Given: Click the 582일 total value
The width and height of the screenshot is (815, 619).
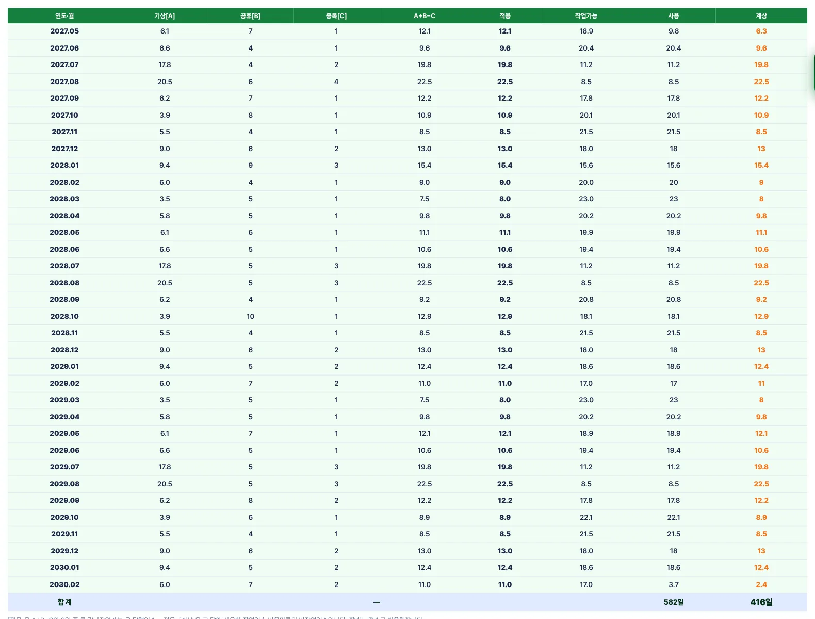Looking at the screenshot, I should coord(674,602).
